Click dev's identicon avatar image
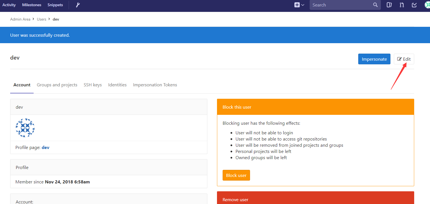This screenshot has height=204, width=430. click(25, 128)
